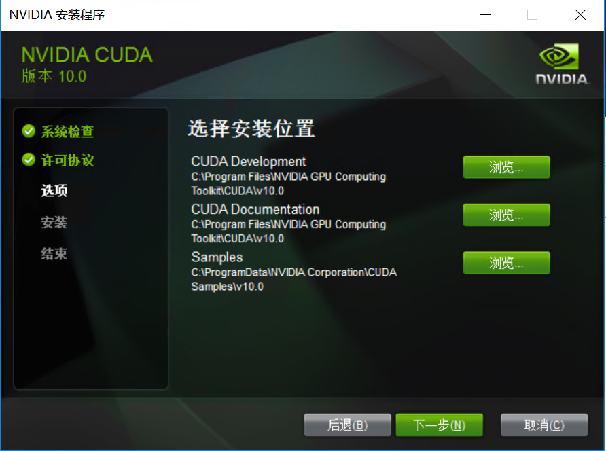The height and width of the screenshot is (451, 606).
Task: Minimize the NVIDIA installer window
Action: click(486, 15)
